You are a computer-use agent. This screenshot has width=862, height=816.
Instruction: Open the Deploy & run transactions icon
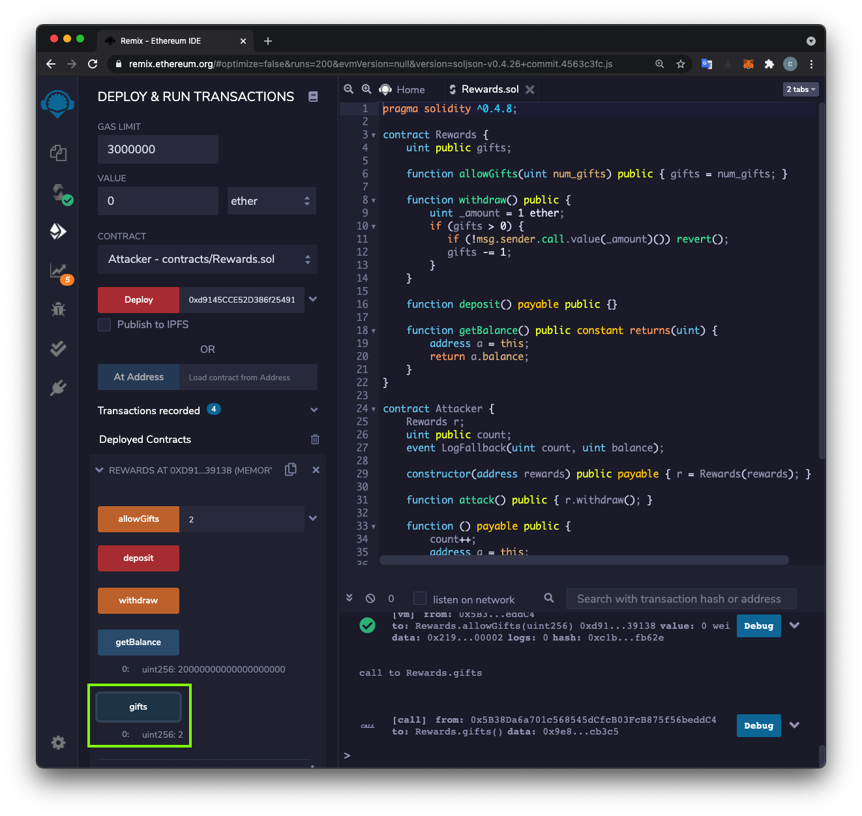tap(58, 231)
